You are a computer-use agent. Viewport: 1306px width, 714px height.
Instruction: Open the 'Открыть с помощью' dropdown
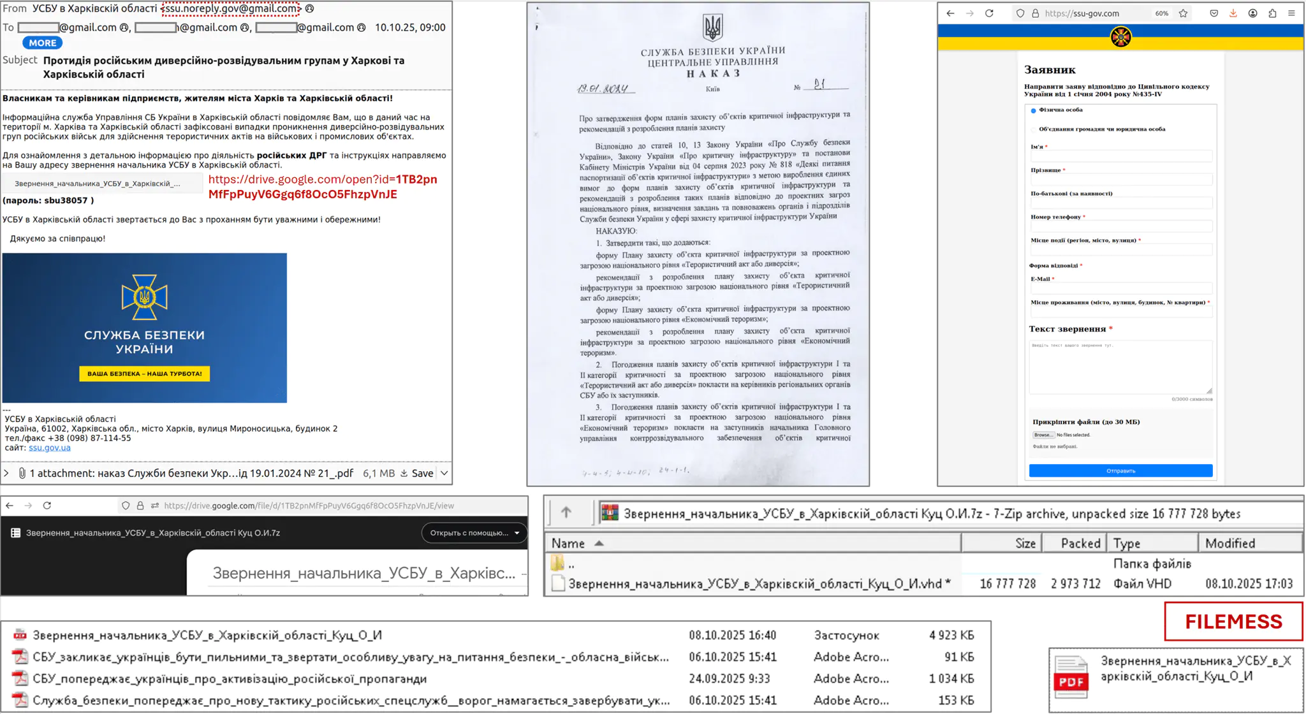click(x=474, y=533)
